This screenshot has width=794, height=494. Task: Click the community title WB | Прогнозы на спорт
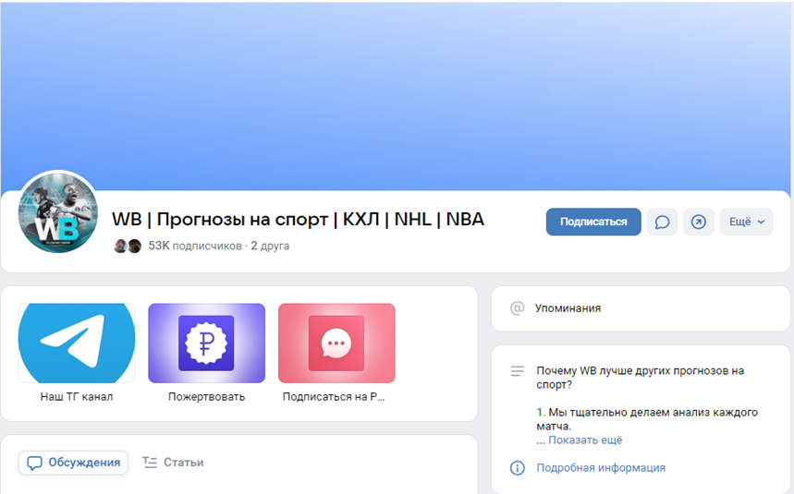[x=298, y=219]
